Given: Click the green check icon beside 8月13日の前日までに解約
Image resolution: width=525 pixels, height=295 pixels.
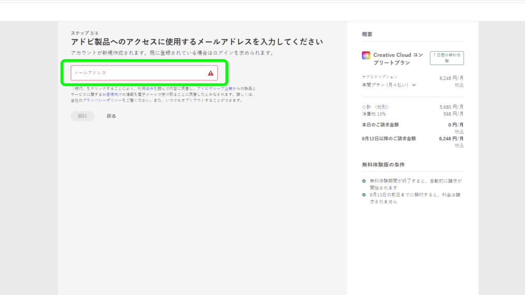Looking at the screenshot, I should [x=364, y=195].
